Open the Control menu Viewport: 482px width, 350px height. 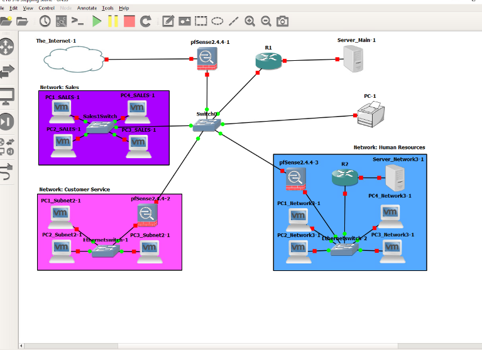coord(47,8)
